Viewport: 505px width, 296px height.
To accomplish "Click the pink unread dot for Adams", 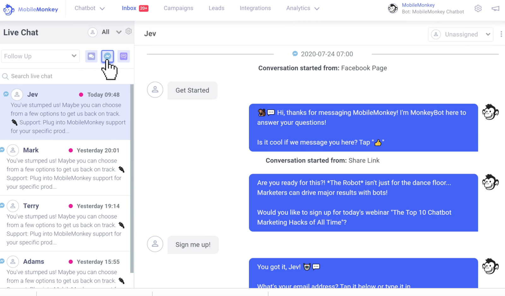I will point(71,262).
